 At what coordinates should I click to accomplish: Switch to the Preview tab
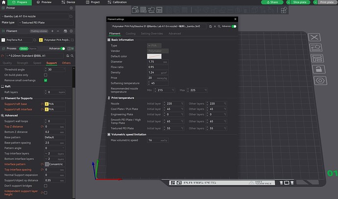[x=44, y=2]
